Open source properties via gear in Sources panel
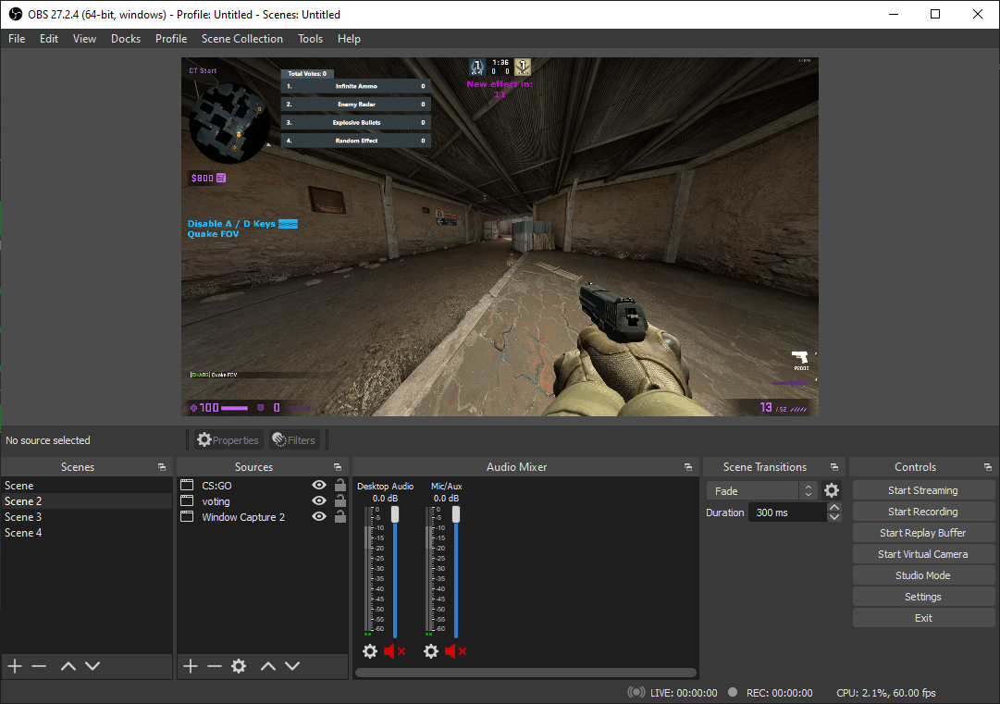 coord(239,665)
